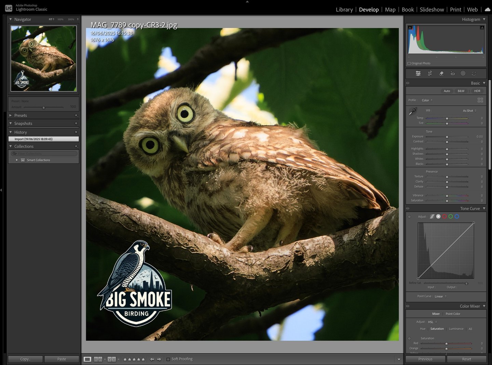Select the white point curve channel
Viewport: 492px width, 365px height.
point(438,216)
